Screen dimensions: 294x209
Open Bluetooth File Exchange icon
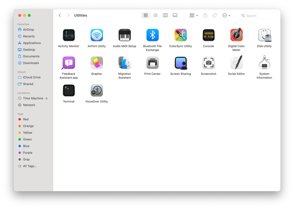(153, 35)
